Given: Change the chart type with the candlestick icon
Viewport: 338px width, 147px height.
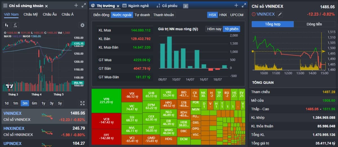Looking at the screenshot, I should tap(6, 25).
